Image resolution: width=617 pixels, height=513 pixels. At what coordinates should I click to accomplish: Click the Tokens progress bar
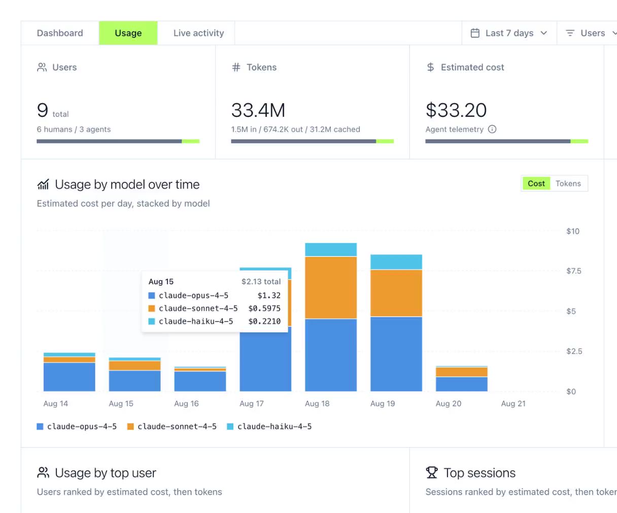point(313,141)
